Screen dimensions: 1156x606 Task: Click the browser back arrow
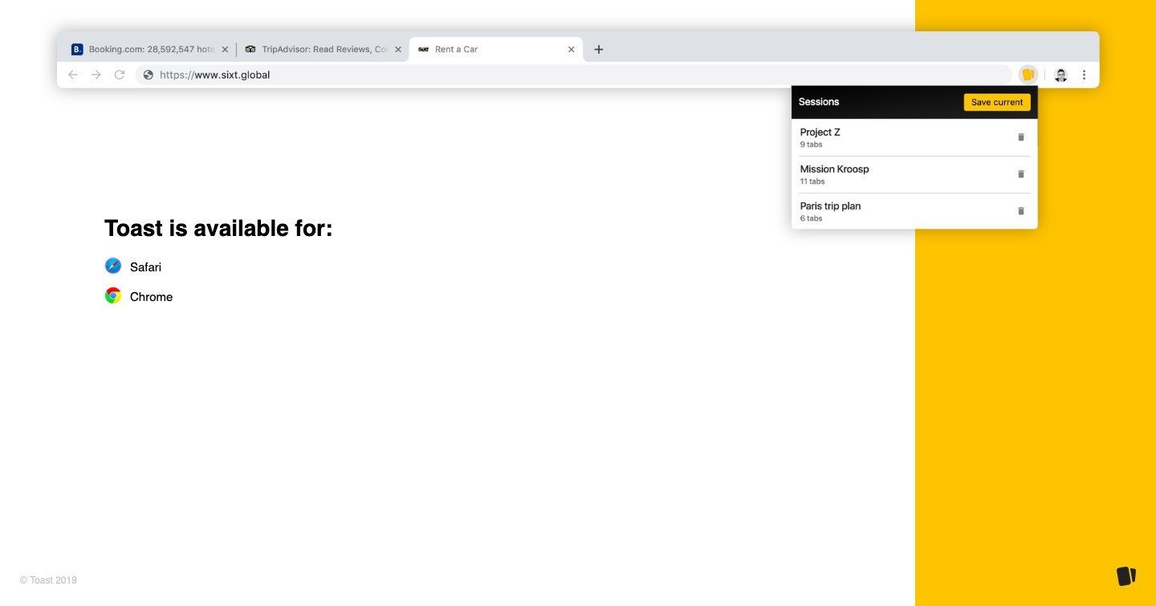pyautogui.click(x=73, y=75)
